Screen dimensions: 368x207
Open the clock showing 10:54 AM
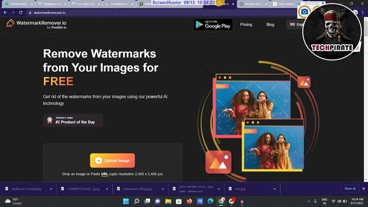pos(357,201)
